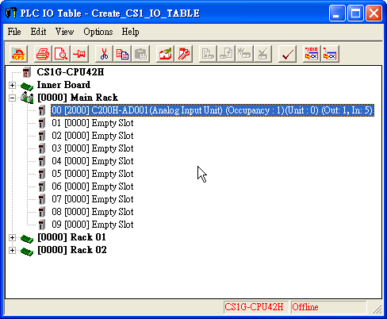387x319 pixels.
Task: Expand the Rack 01 node
Action: (12, 237)
